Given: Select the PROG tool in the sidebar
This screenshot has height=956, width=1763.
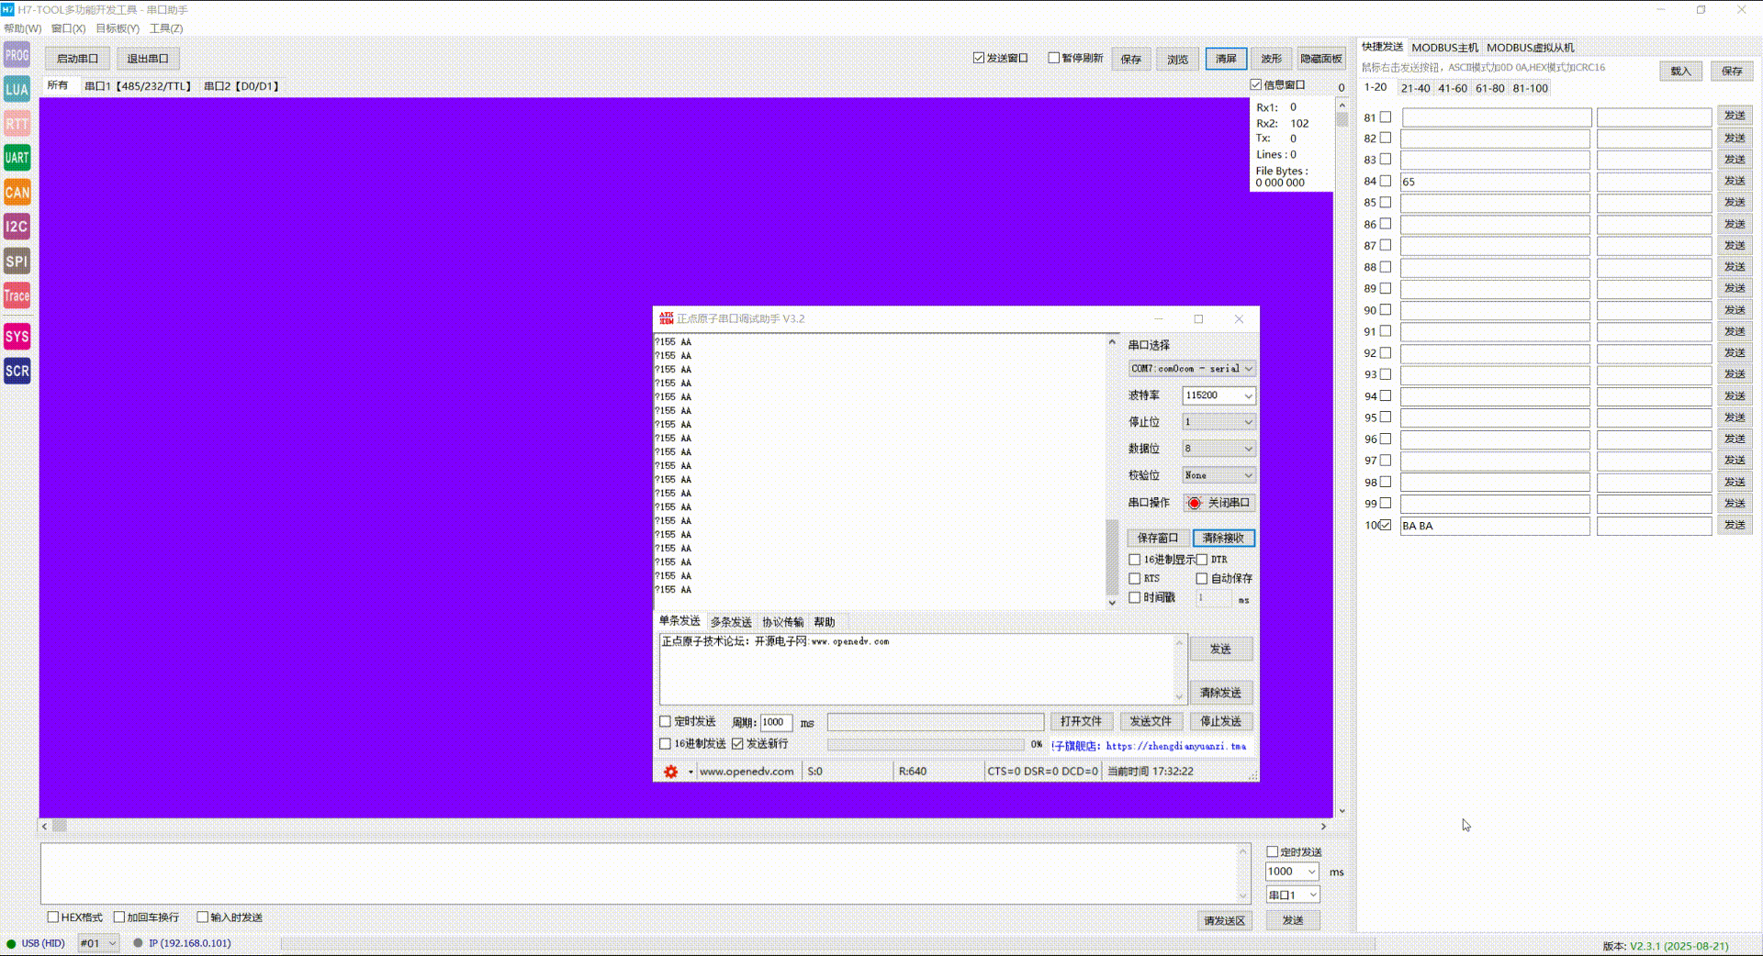Looking at the screenshot, I should [x=17, y=55].
